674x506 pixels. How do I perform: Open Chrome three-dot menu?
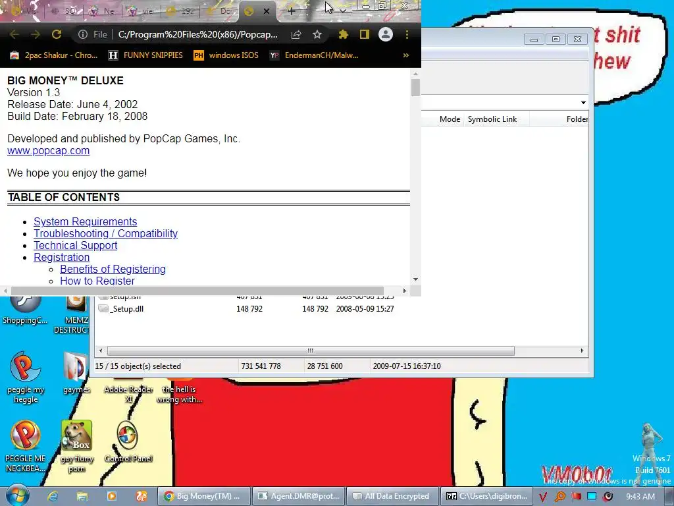[x=407, y=34]
